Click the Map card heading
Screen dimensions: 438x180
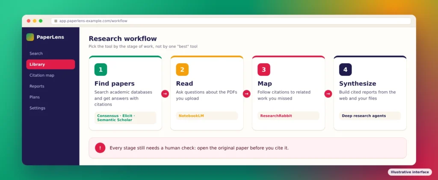click(264, 84)
